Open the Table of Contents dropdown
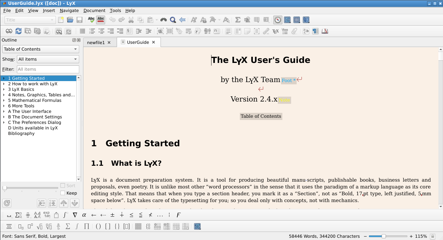 (x=41, y=49)
